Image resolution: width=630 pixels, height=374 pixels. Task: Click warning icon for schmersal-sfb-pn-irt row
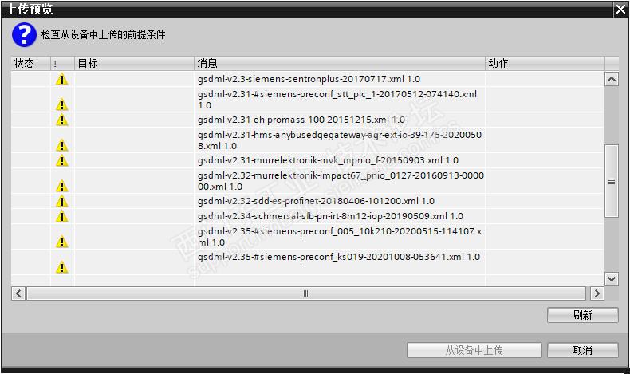(62, 216)
